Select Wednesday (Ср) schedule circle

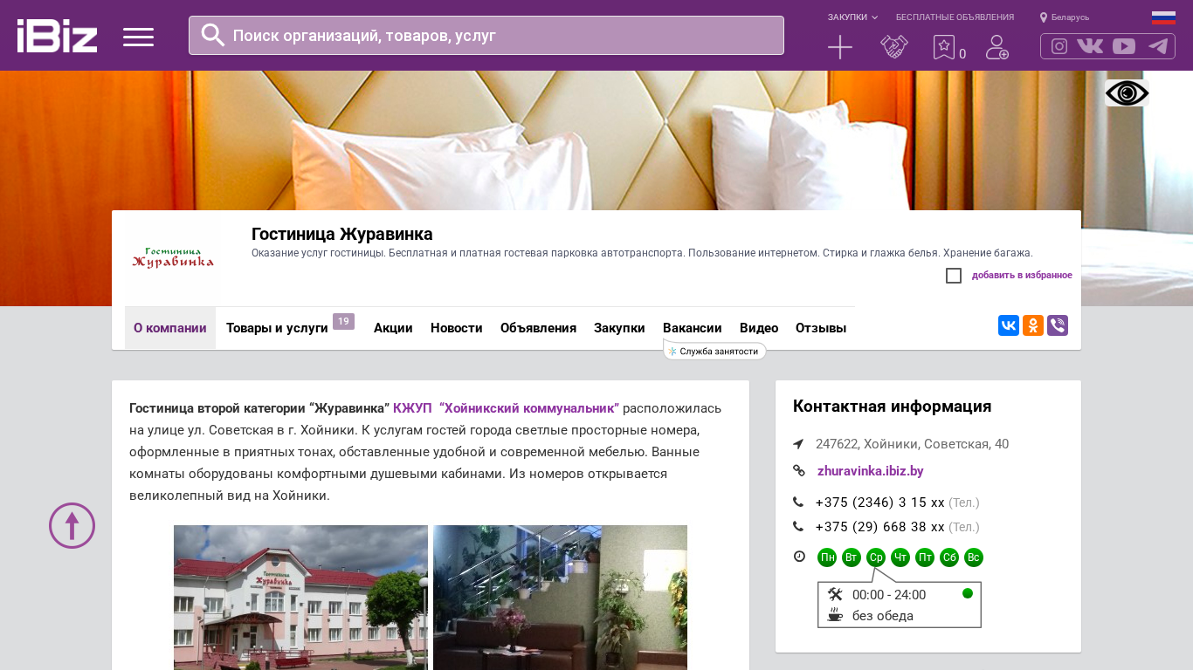[876, 557]
